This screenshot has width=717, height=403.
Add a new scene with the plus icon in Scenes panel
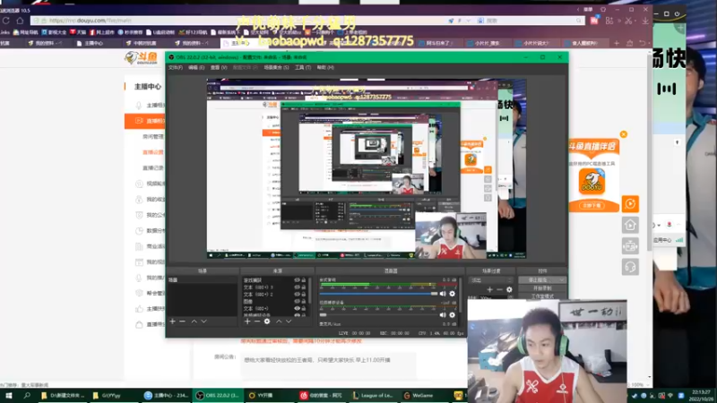(172, 322)
